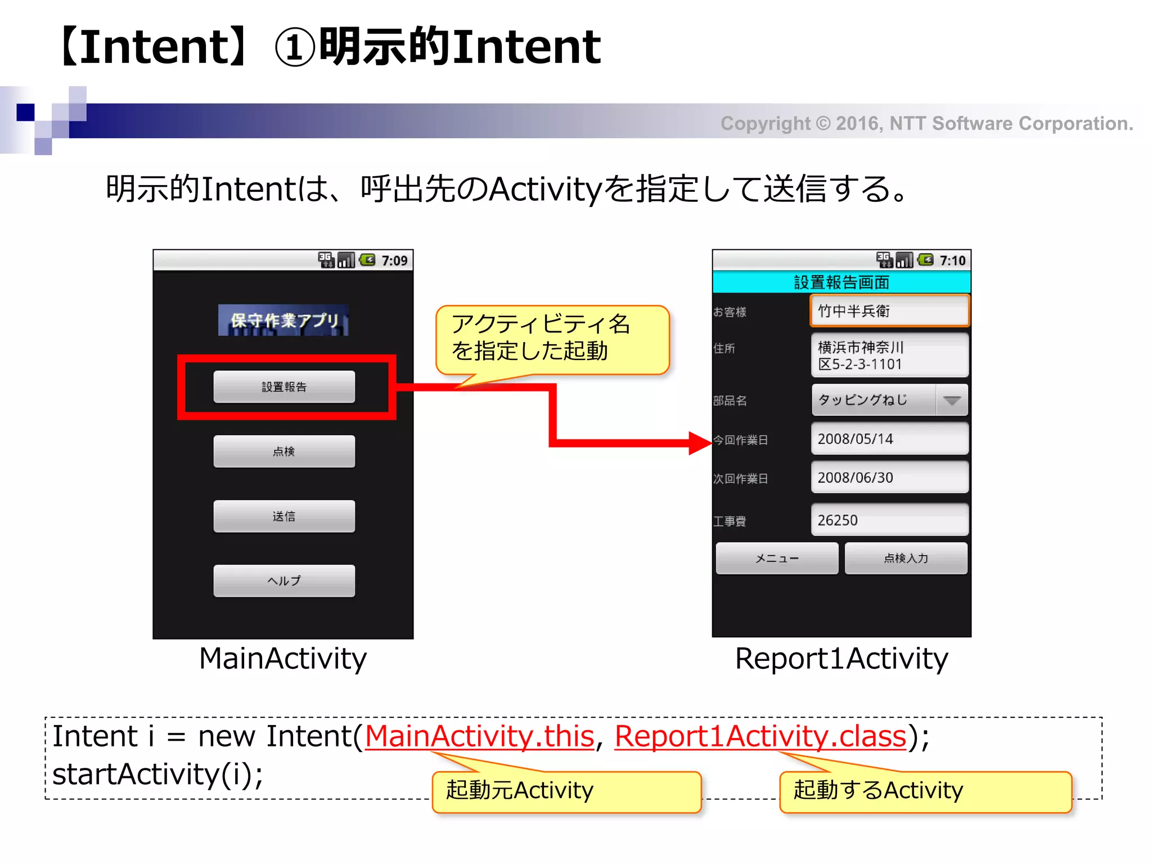The height and width of the screenshot is (864, 1152).
Task: Click the signal strength icon in Report1Activity status bar
Action: coord(904,260)
